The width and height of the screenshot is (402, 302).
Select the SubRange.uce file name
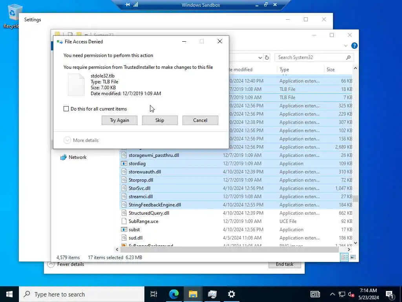click(x=143, y=221)
